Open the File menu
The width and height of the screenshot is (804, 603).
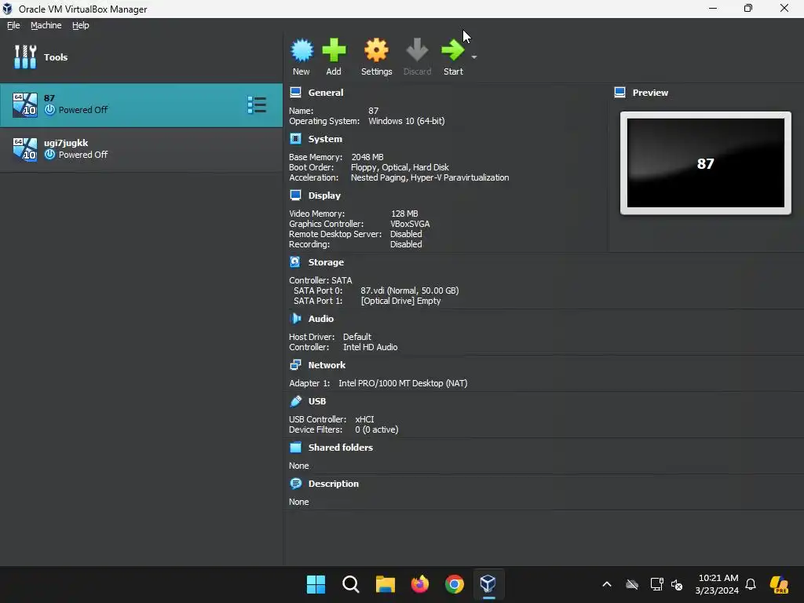[13, 25]
